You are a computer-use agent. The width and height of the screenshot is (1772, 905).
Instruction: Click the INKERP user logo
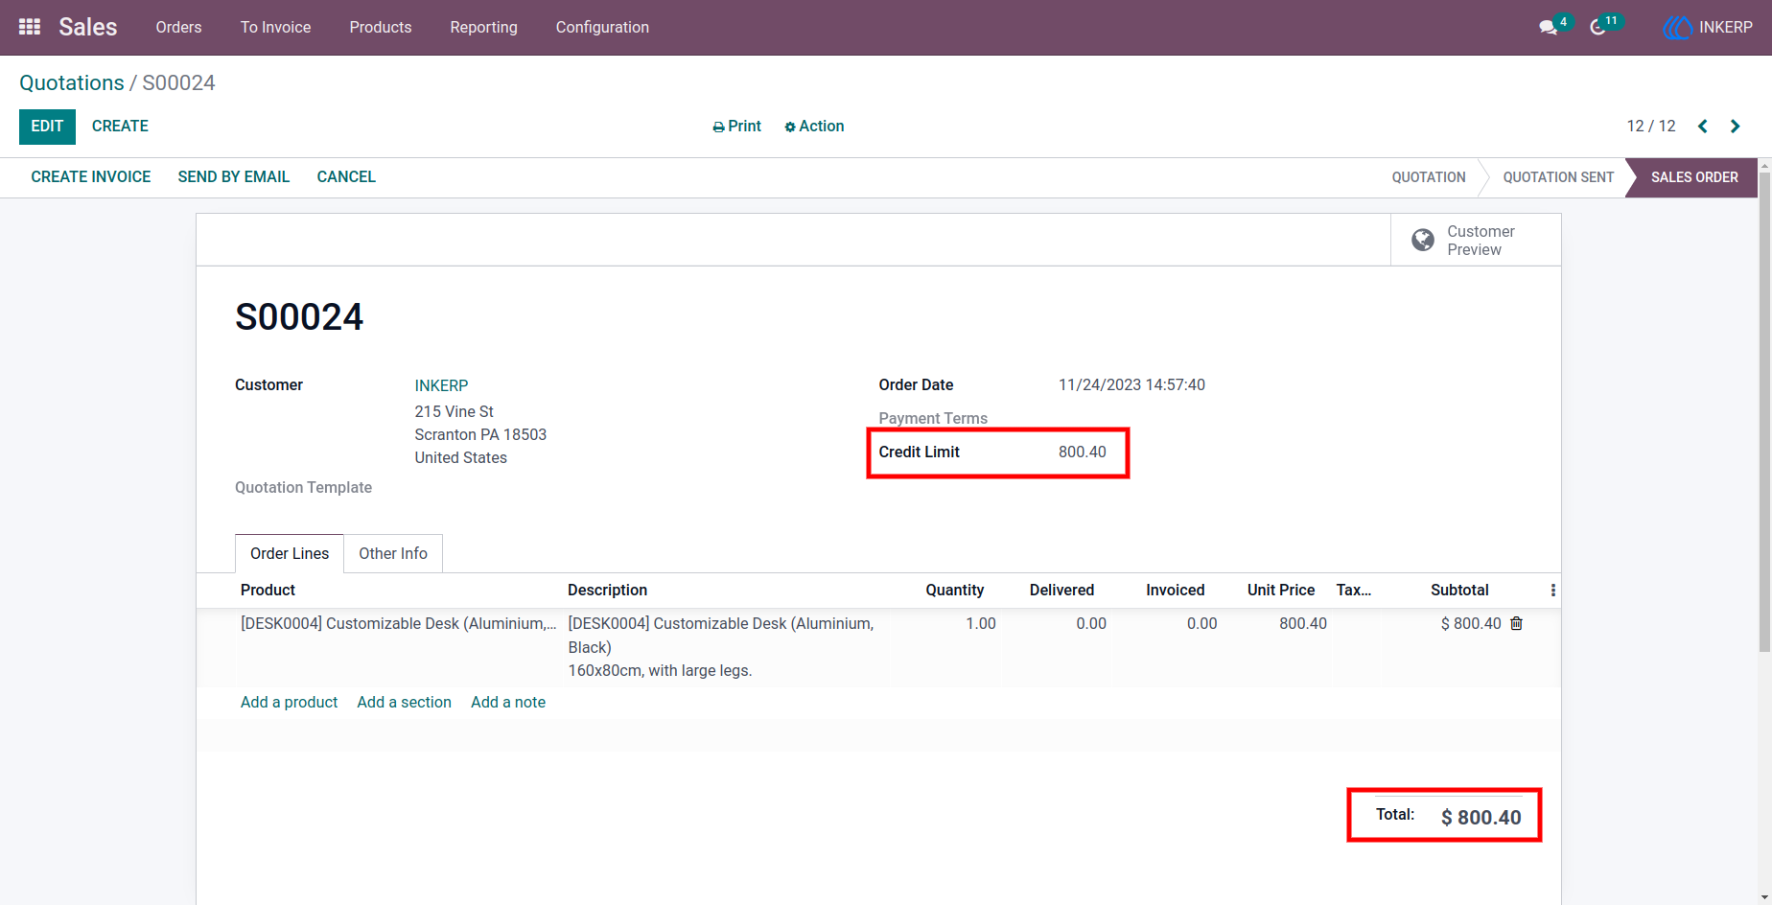(x=1677, y=28)
